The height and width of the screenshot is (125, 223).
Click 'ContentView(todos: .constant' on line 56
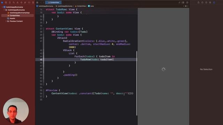pos(71,93)
